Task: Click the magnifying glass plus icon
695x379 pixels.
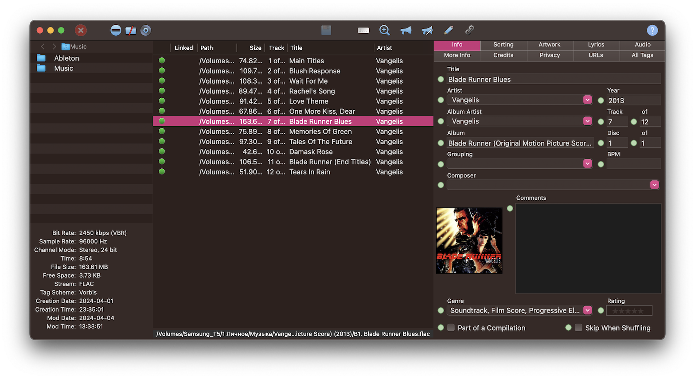Action: 385,30
